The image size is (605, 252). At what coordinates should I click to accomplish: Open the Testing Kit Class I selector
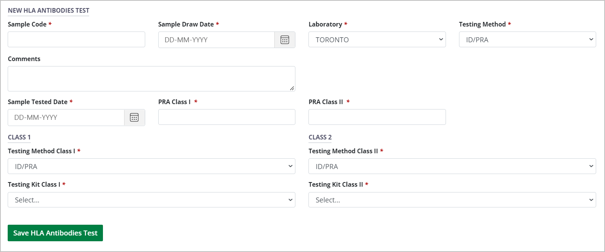pyautogui.click(x=151, y=200)
